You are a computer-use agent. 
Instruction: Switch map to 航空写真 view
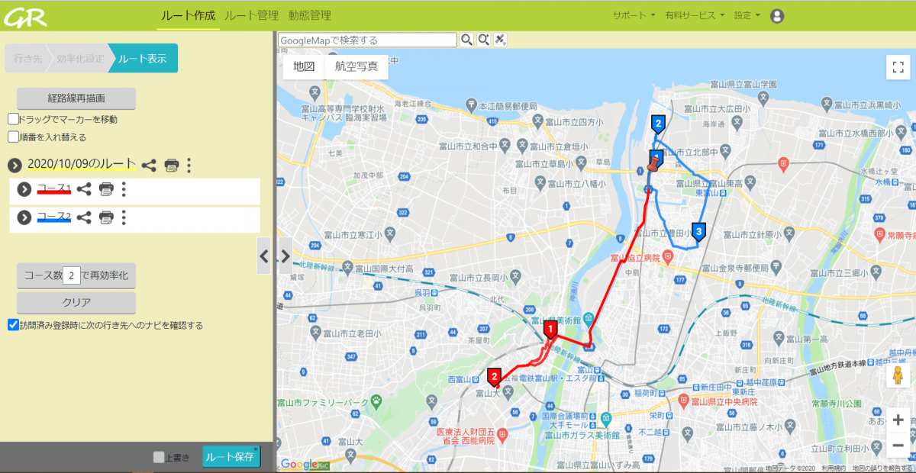pos(356,66)
